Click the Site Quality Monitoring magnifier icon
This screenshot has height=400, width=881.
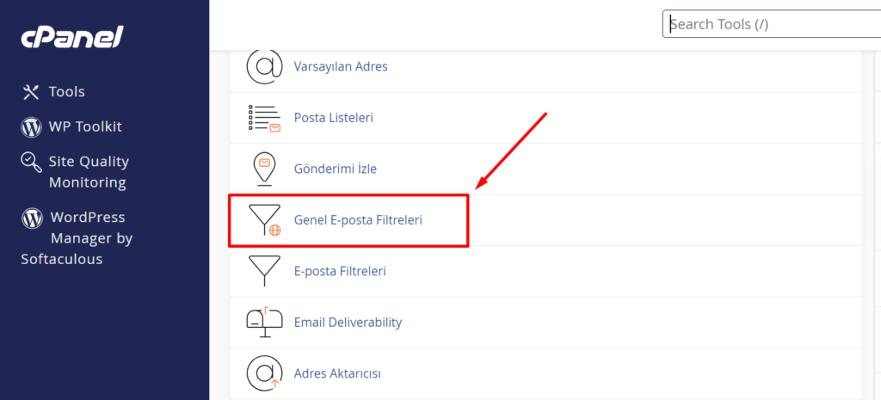(31, 162)
